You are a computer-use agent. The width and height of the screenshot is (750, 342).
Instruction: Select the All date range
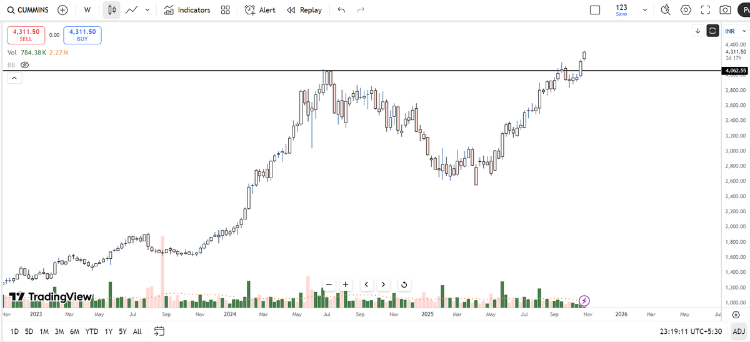(x=137, y=331)
